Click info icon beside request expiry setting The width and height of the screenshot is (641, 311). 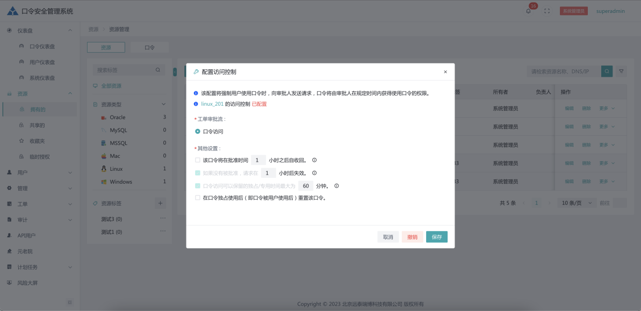coord(314,173)
